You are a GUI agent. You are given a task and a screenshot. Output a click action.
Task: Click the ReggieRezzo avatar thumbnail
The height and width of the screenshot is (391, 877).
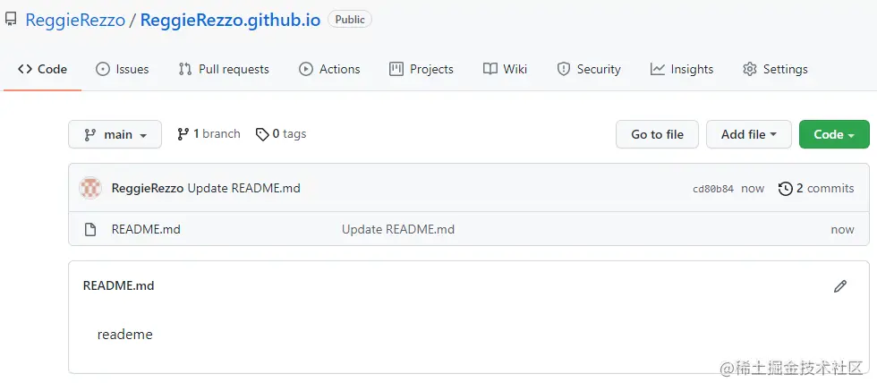(90, 188)
